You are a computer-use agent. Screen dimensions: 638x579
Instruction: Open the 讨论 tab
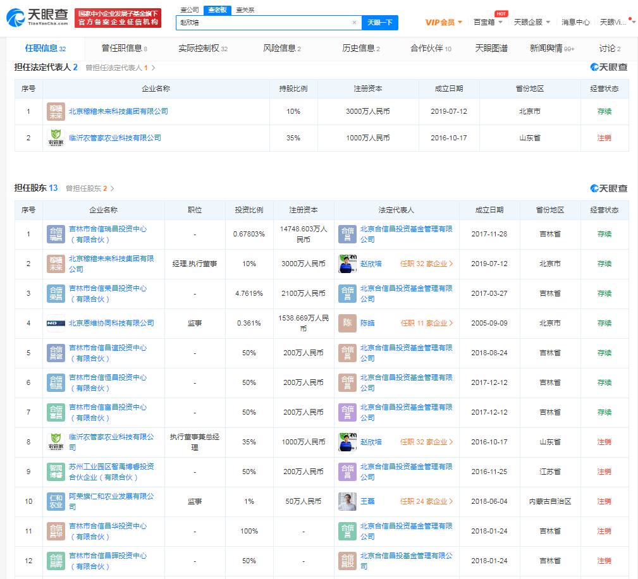(610, 49)
